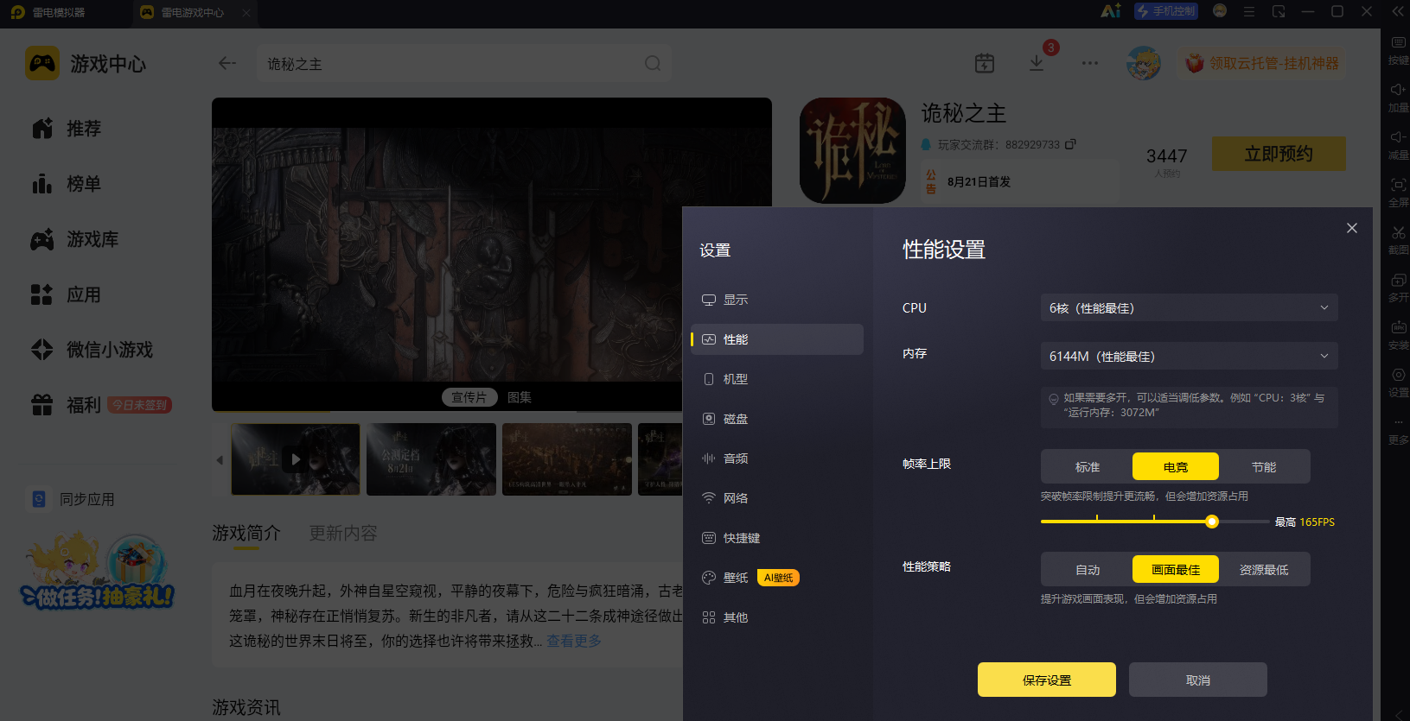Open 按键 keyboard mapping tool
This screenshot has width=1410, height=721.
(x=1398, y=51)
